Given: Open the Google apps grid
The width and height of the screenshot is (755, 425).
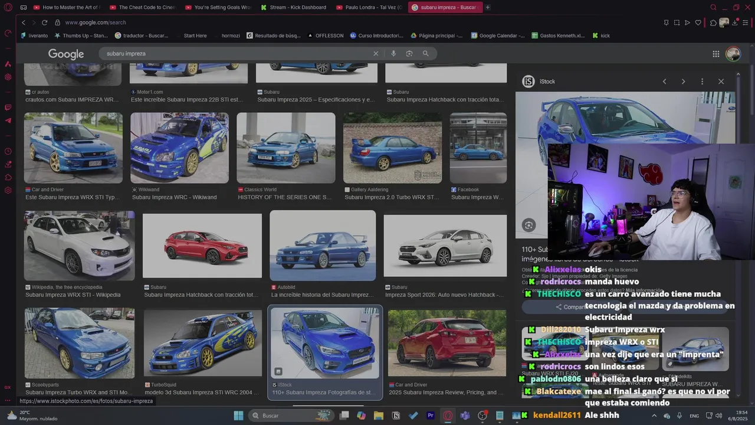Looking at the screenshot, I should pyautogui.click(x=716, y=54).
